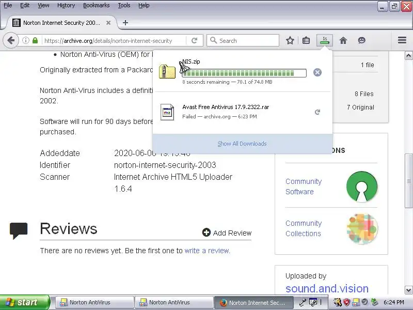Retry the failed Avast Free Antivirus download

(x=317, y=112)
